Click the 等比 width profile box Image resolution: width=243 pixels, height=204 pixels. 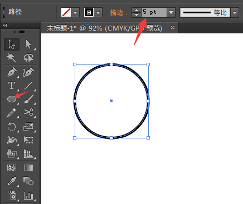tap(205, 13)
